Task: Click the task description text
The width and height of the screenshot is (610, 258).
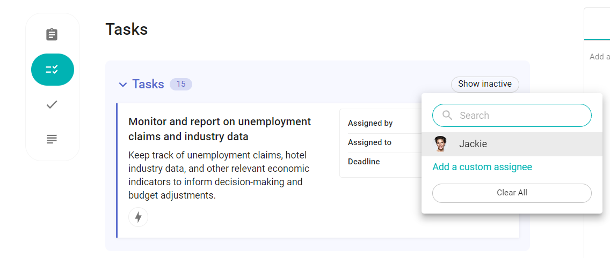Action: [219, 176]
